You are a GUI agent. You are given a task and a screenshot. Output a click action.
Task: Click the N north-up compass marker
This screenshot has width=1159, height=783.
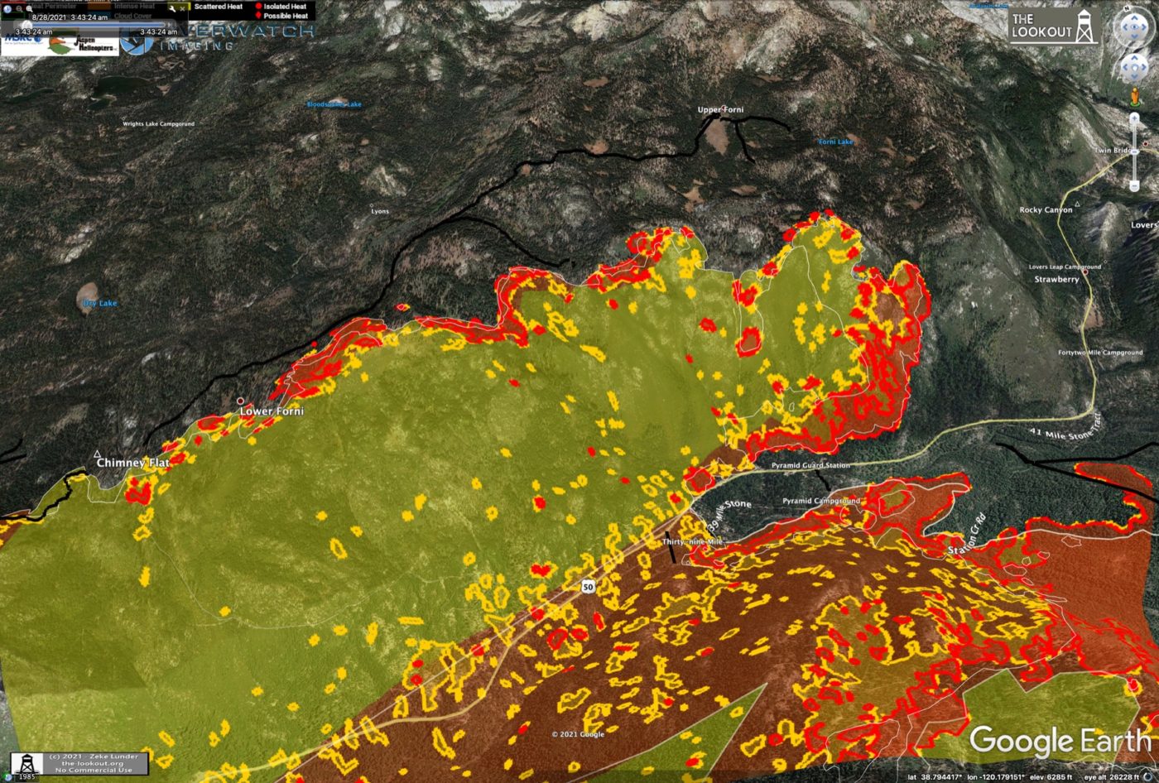tap(1127, 8)
